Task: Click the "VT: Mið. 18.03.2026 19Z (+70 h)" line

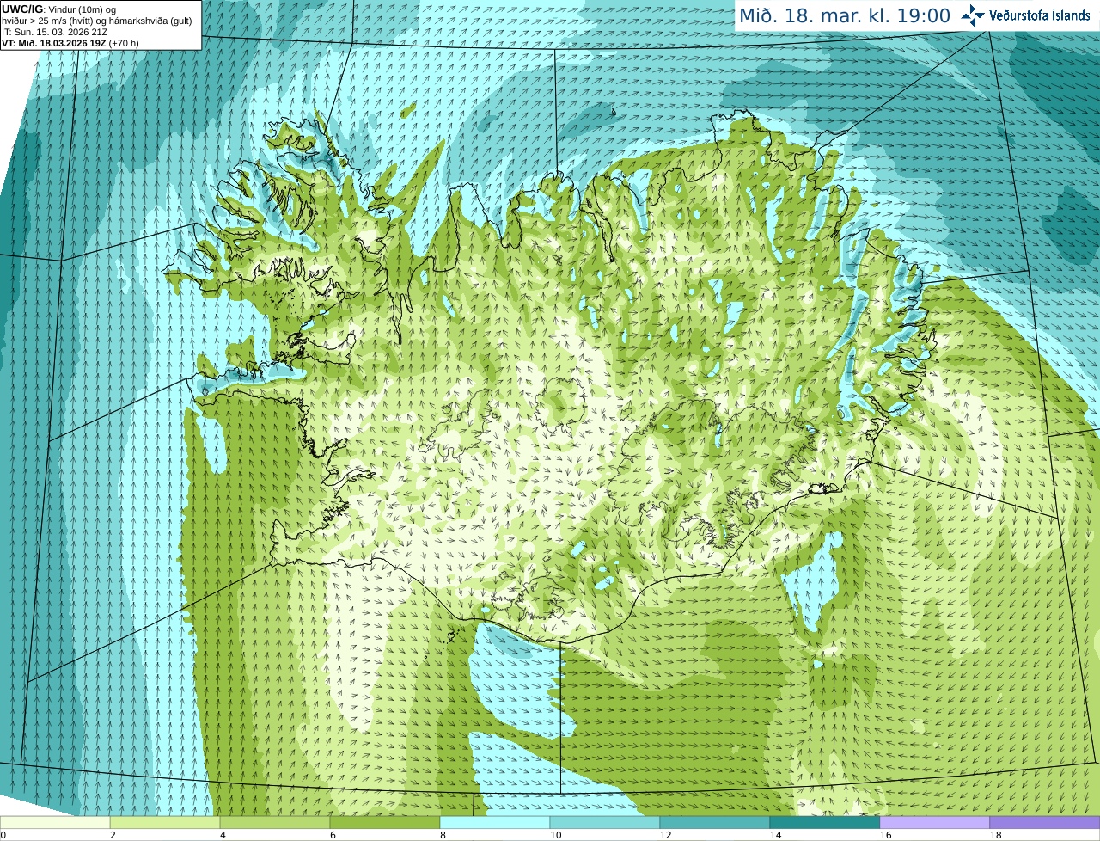Action: pos(70,43)
